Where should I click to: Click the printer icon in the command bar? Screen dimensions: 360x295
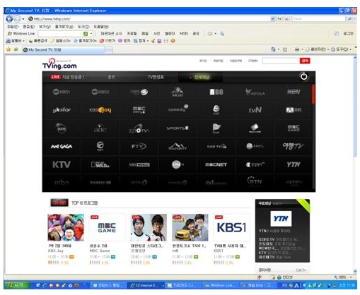pos(297,49)
